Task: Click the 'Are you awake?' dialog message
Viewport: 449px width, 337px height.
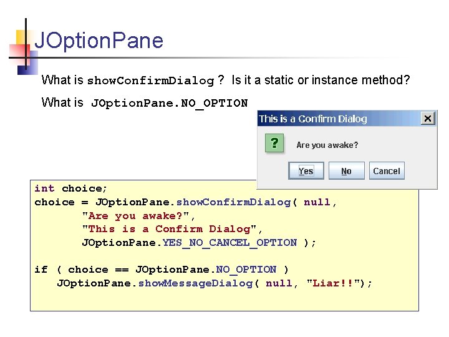Action: coord(327,145)
